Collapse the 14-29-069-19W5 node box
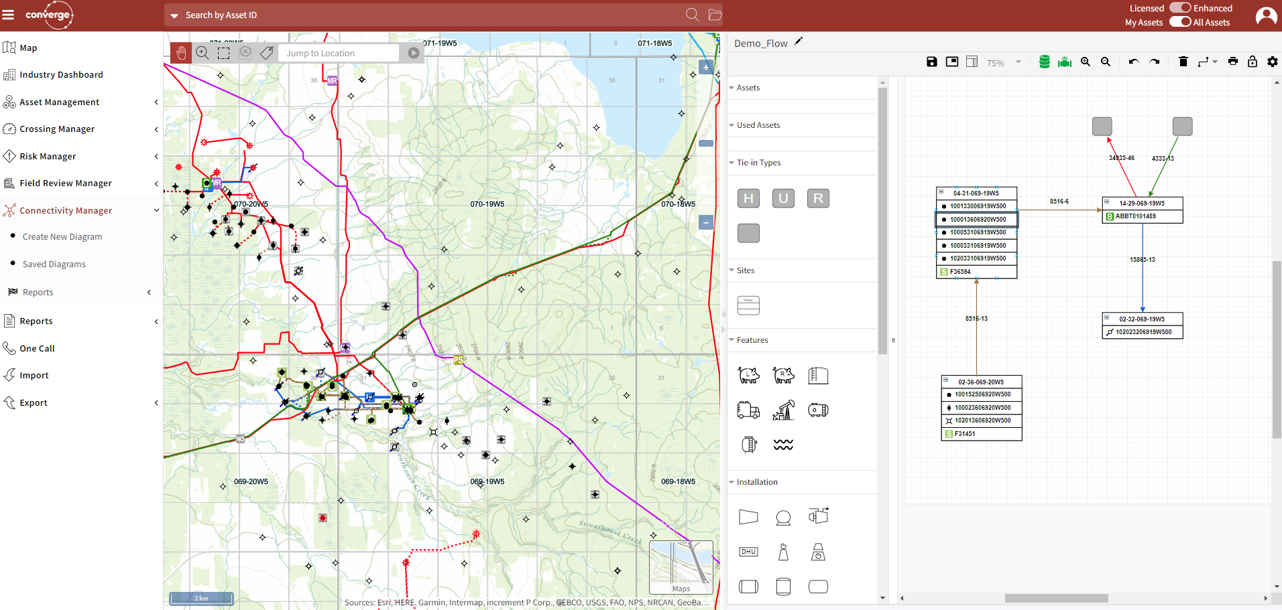The width and height of the screenshot is (1282, 610). pos(1107,202)
